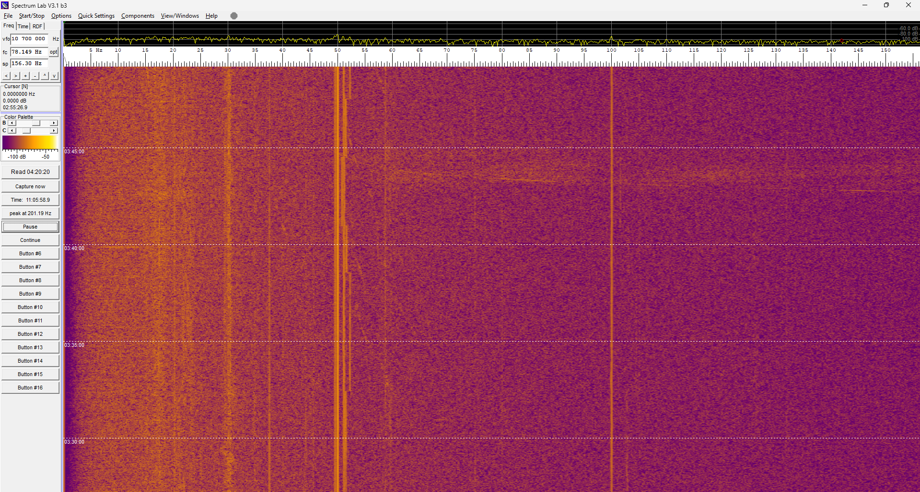Image resolution: width=920 pixels, height=492 pixels.
Task: Switch to the Time tab
Action: (23, 26)
